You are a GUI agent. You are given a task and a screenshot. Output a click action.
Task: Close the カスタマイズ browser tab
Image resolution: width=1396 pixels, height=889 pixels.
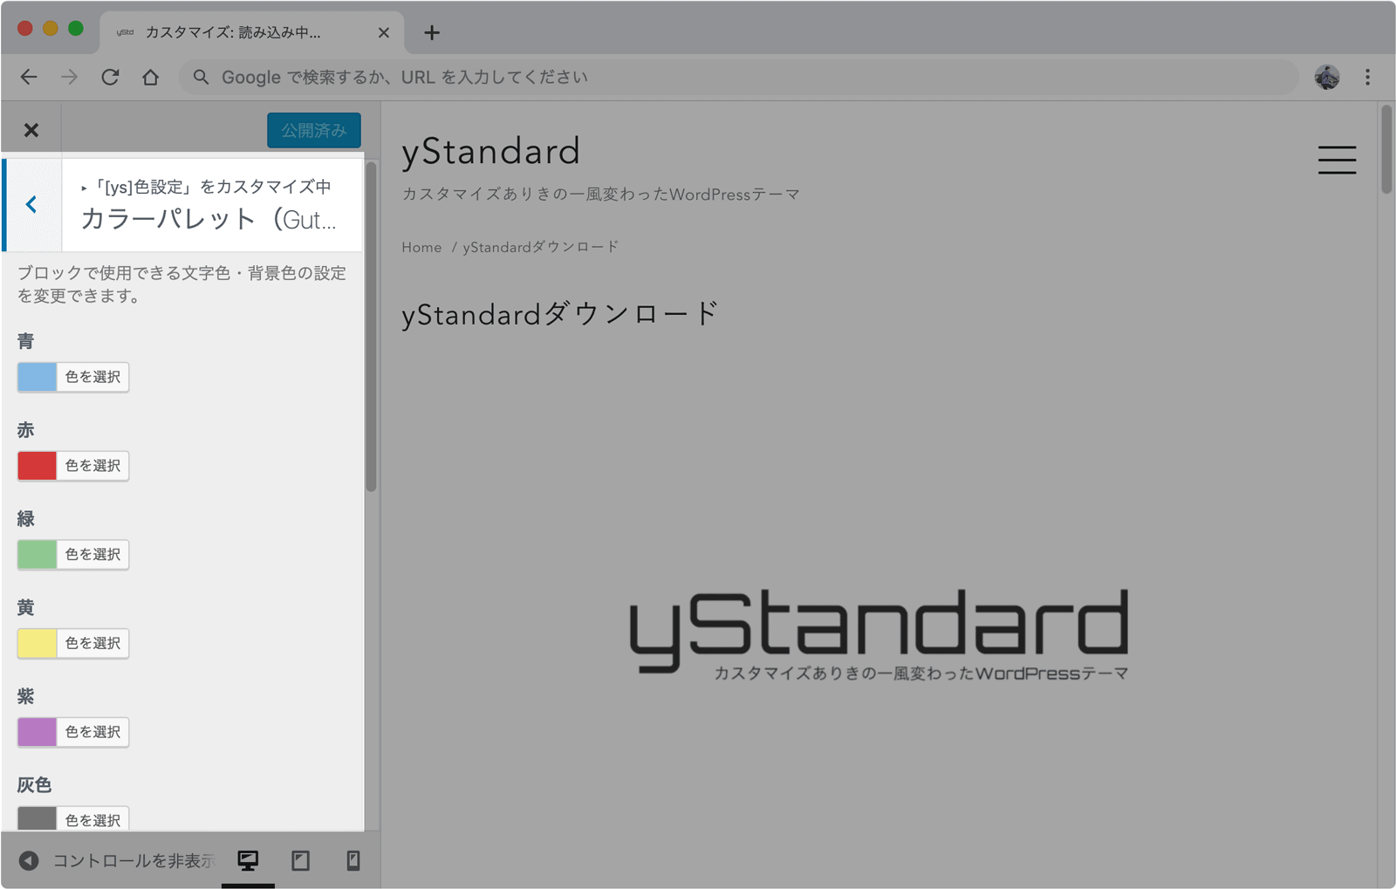point(383,33)
